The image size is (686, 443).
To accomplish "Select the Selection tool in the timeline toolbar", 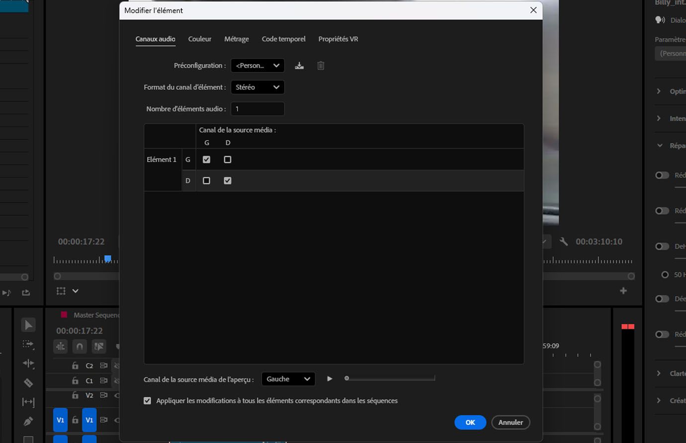I will [28, 324].
